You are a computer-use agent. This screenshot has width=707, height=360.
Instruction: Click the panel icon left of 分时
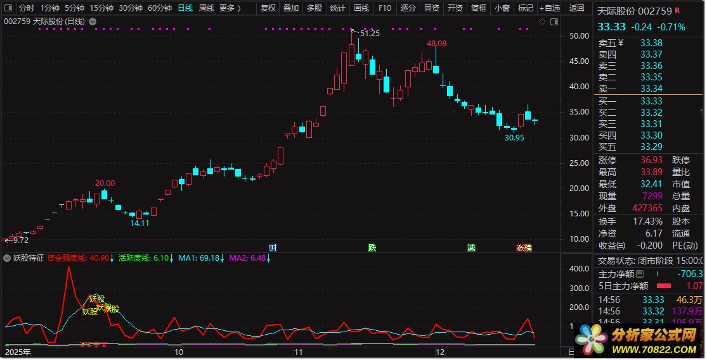[8, 8]
